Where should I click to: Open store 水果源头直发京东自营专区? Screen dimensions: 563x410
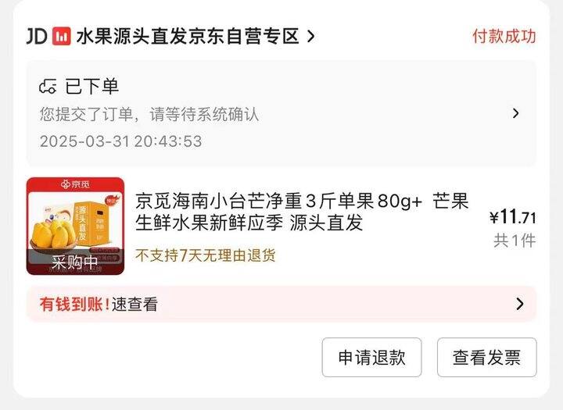[188, 36]
